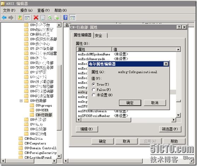The width and height of the screenshot is (197, 166).
Task: Click tree pane vertical scrollbar down arrow
Action: click(59, 156)
